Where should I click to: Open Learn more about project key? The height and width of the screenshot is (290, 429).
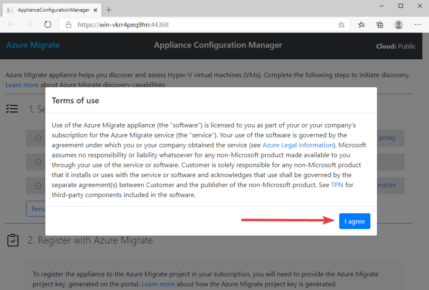[158, 284]
